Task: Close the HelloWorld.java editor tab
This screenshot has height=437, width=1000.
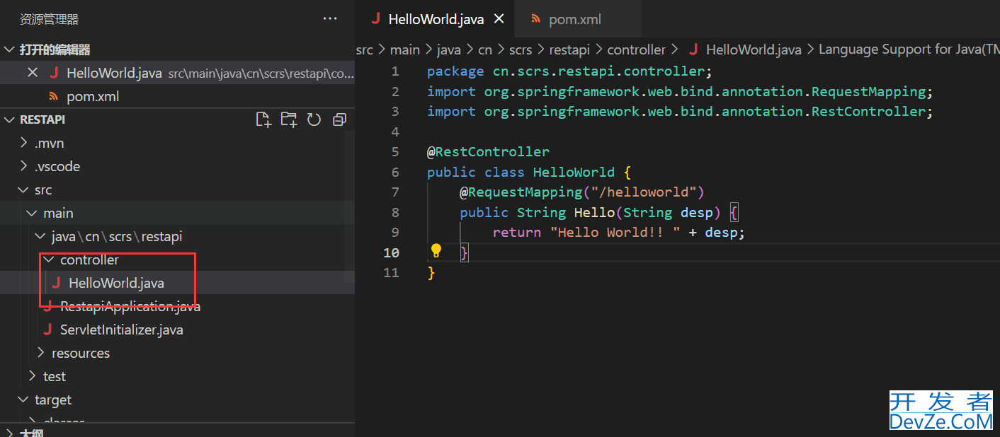Action: click(499, 19)
